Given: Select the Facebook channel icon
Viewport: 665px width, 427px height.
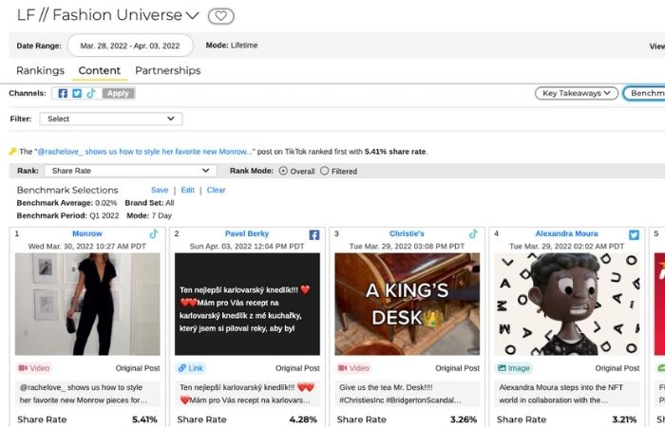Looking at the screenshot, I should coord(63,94).
